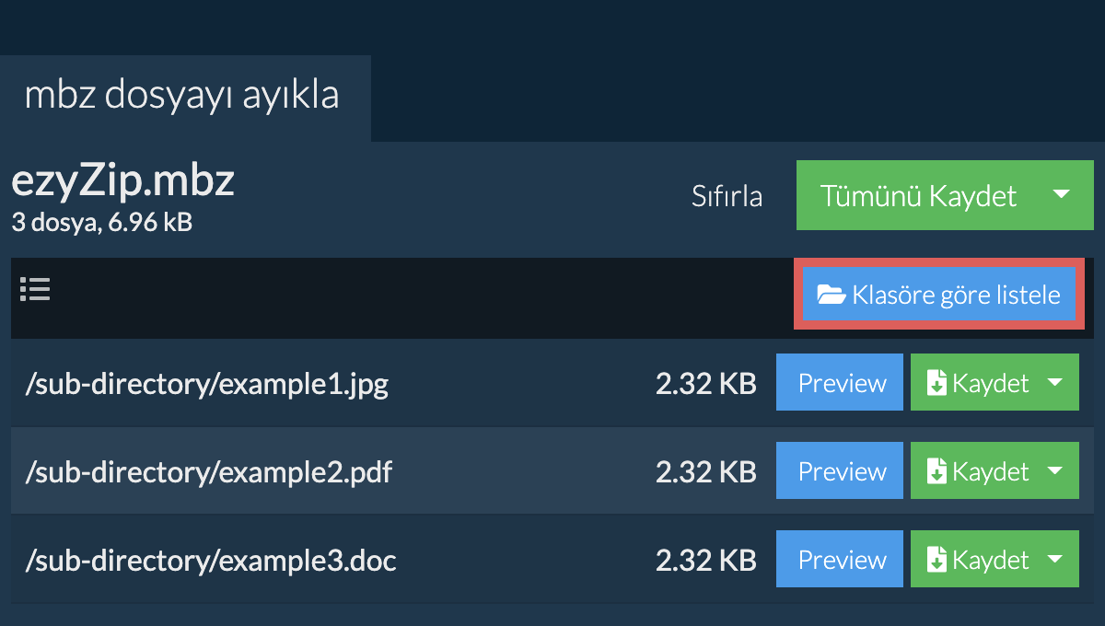Open Kaydet dropdown arrow for example1.jpg
The height and width of the screenshot is (626, 1105).
point(1055,383)
